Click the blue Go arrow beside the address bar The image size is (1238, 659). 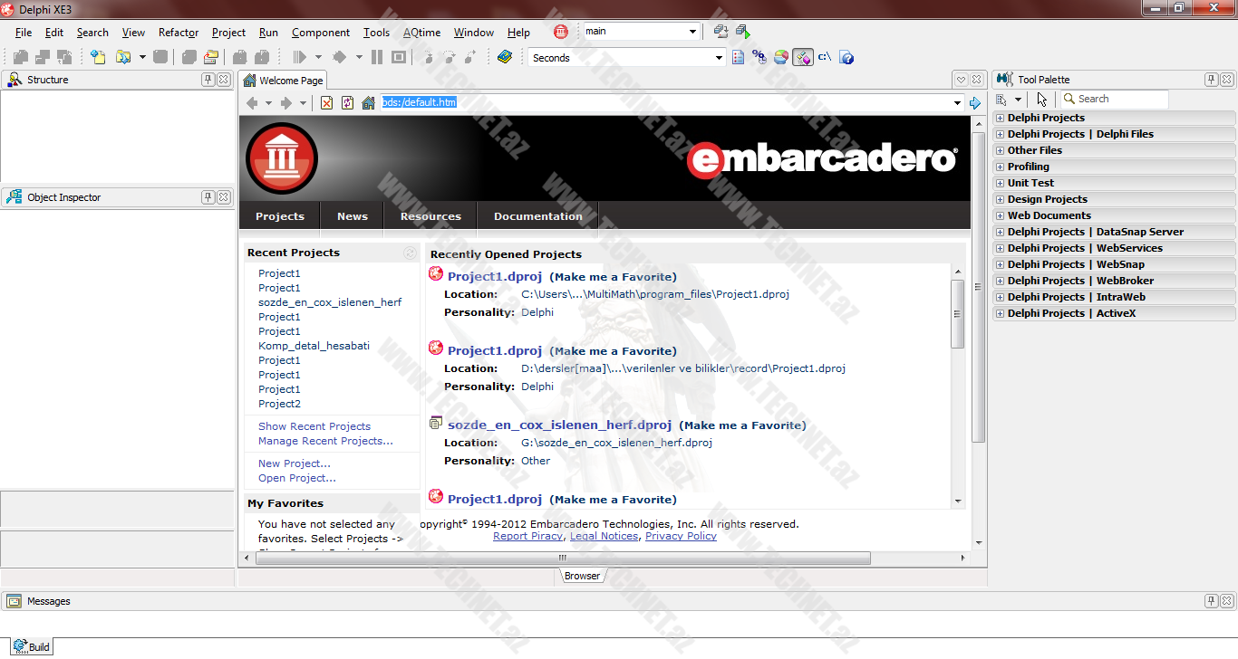coord(975,103)
